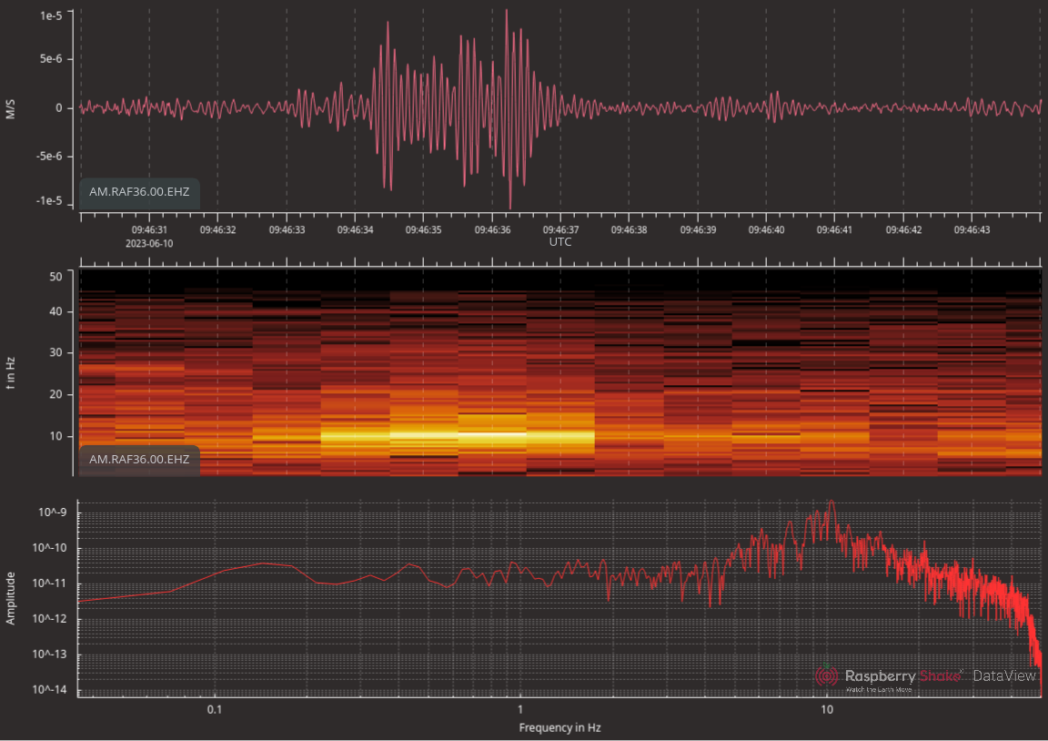Image resolution: width=1048 pixels, height=741 pixels.
Task: Click the AM.RAF36.00.EHZ label on the waveform plot
Action: (139, 192)
